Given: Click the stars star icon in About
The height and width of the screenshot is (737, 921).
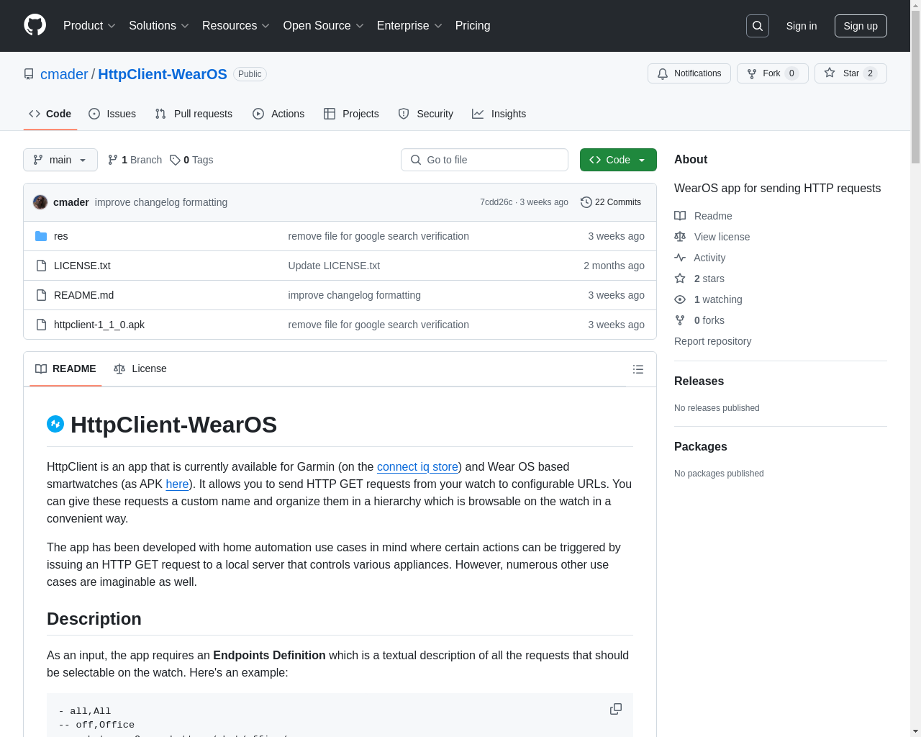Looking at the screenshot, I should click(x=680, y=279).
